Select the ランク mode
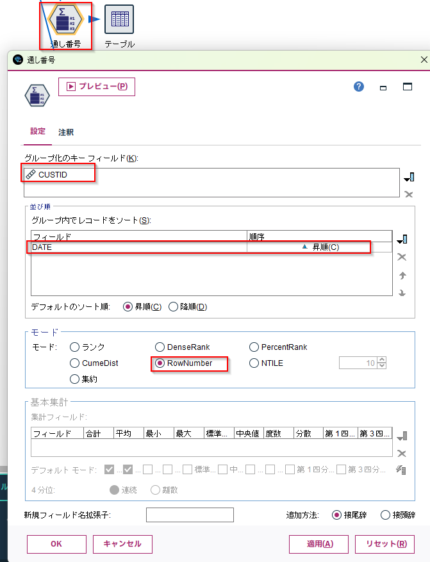 pyautogui.click(x=74, y=347)
